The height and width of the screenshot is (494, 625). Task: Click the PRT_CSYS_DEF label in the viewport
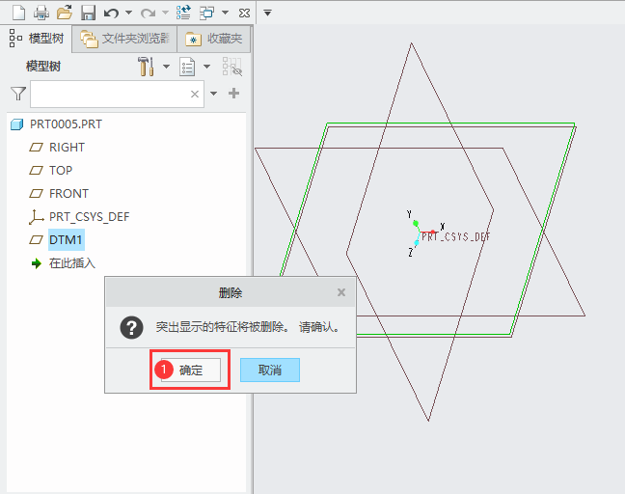click(455, 237)
